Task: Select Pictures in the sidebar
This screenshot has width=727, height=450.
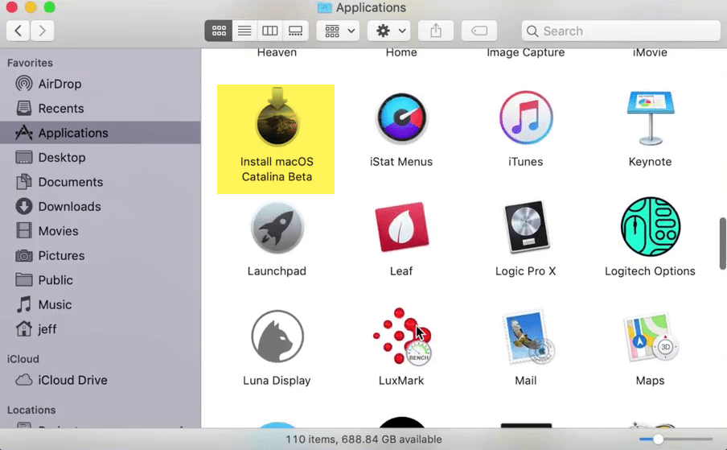Action: pyautogui.click(x=101, y=256)
